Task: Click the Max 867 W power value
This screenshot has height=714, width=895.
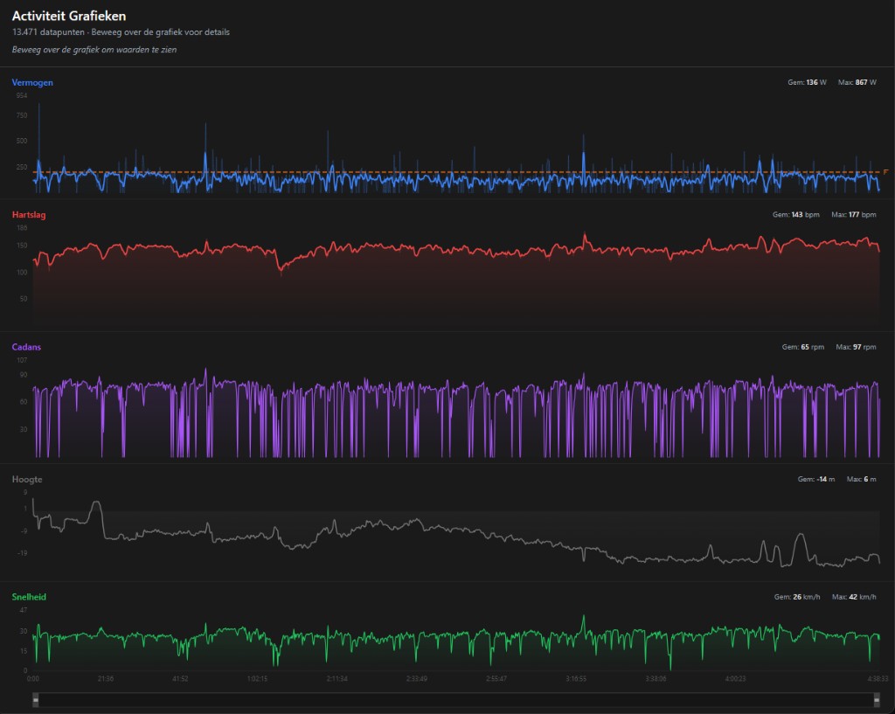Action: click(857, 82)
